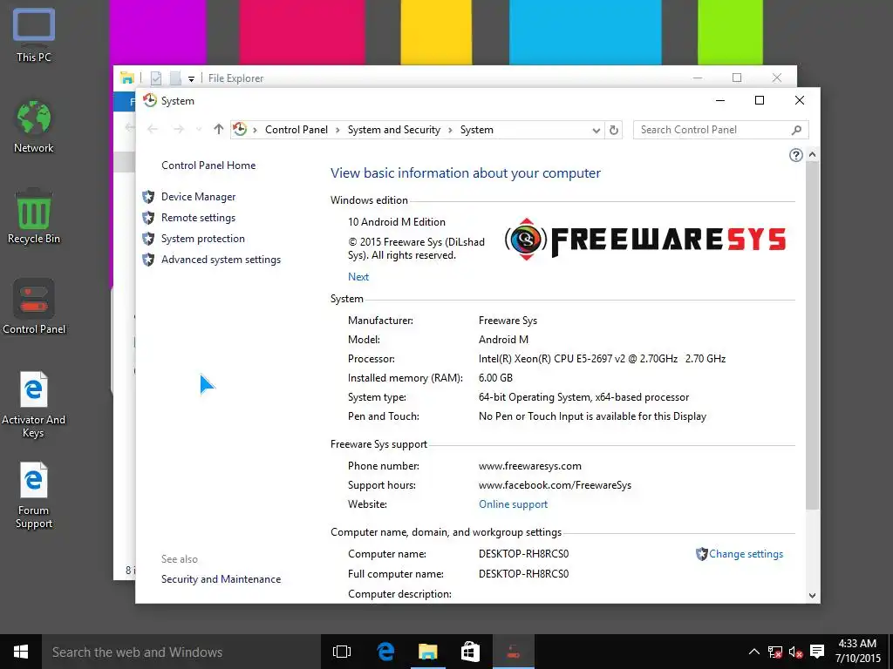This screenshot has height=669, width=893.
Task: Open the recent locations dropdown arrow
Action: [199, 130]
